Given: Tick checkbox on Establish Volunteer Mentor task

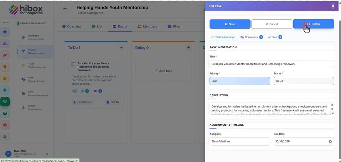Looking at the screenshot, I should coord(73,64).
